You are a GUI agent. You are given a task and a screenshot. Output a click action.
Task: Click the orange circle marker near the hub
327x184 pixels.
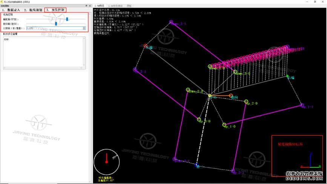(x=231, y=96)
